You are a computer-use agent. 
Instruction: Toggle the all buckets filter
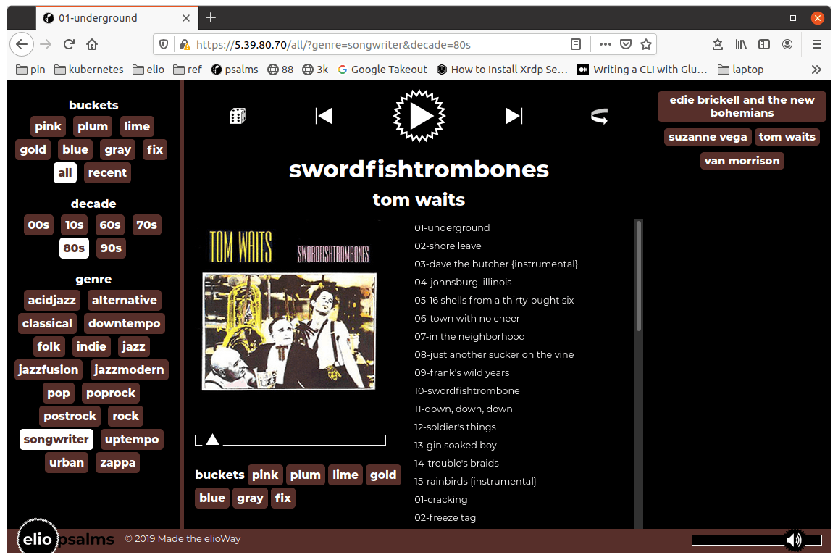[65, 172]
